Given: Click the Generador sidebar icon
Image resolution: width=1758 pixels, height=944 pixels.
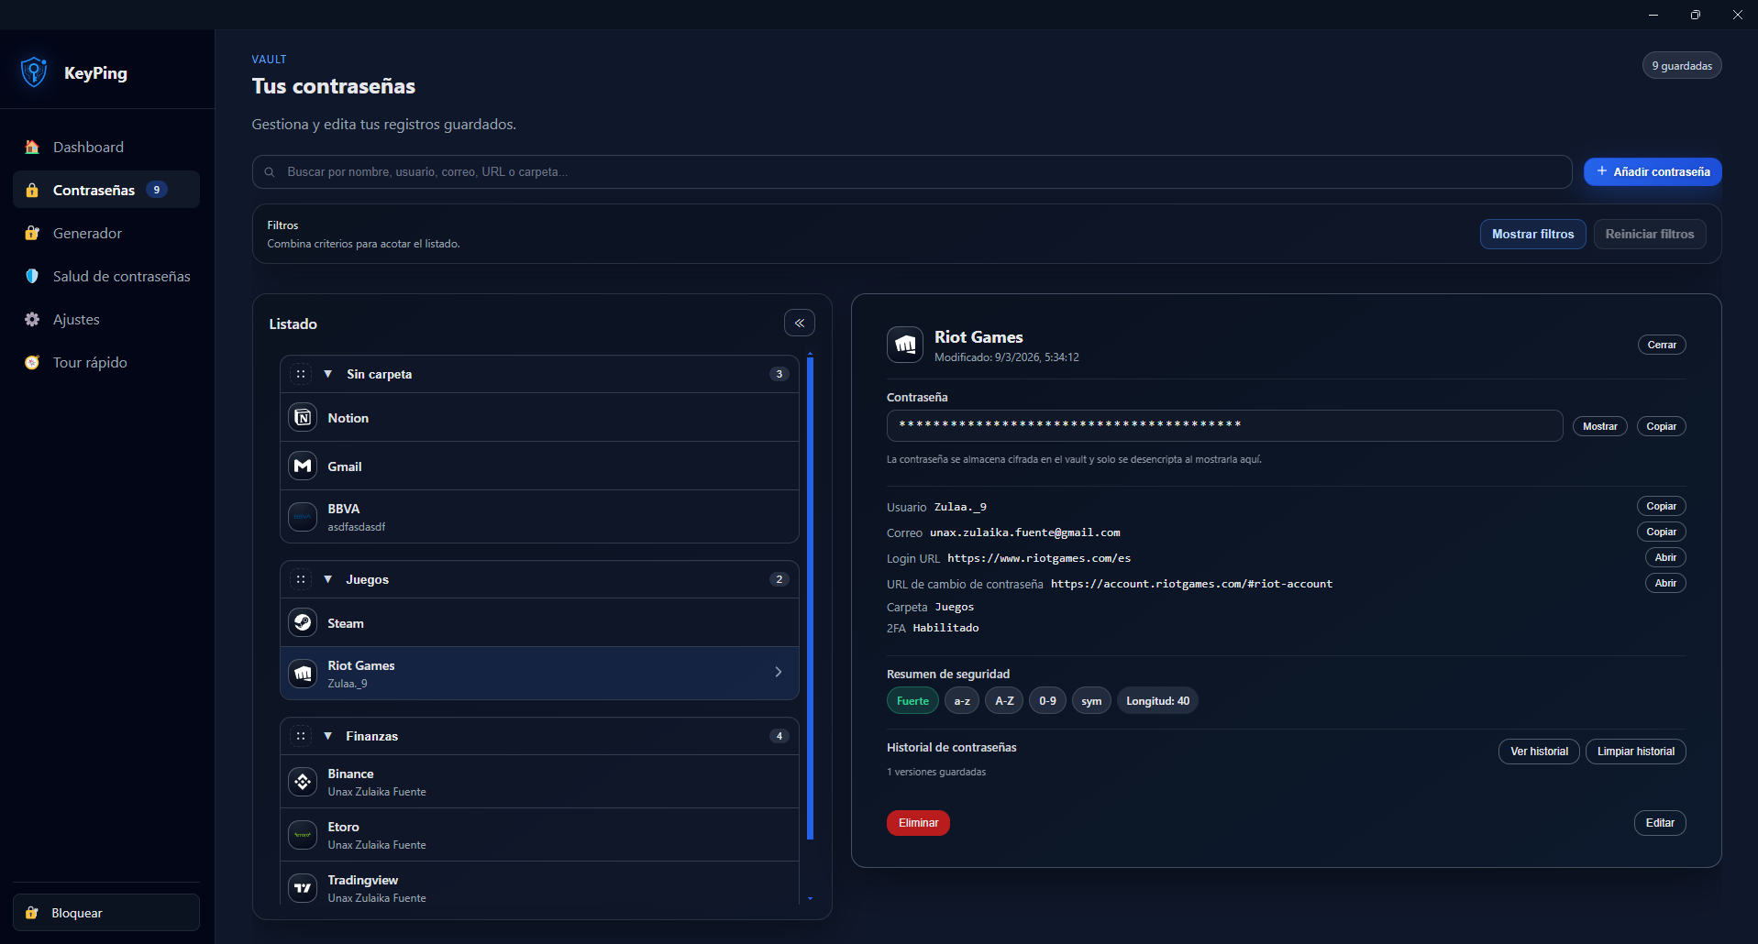Looking at the screenshot, I should (x=31, y=233).
